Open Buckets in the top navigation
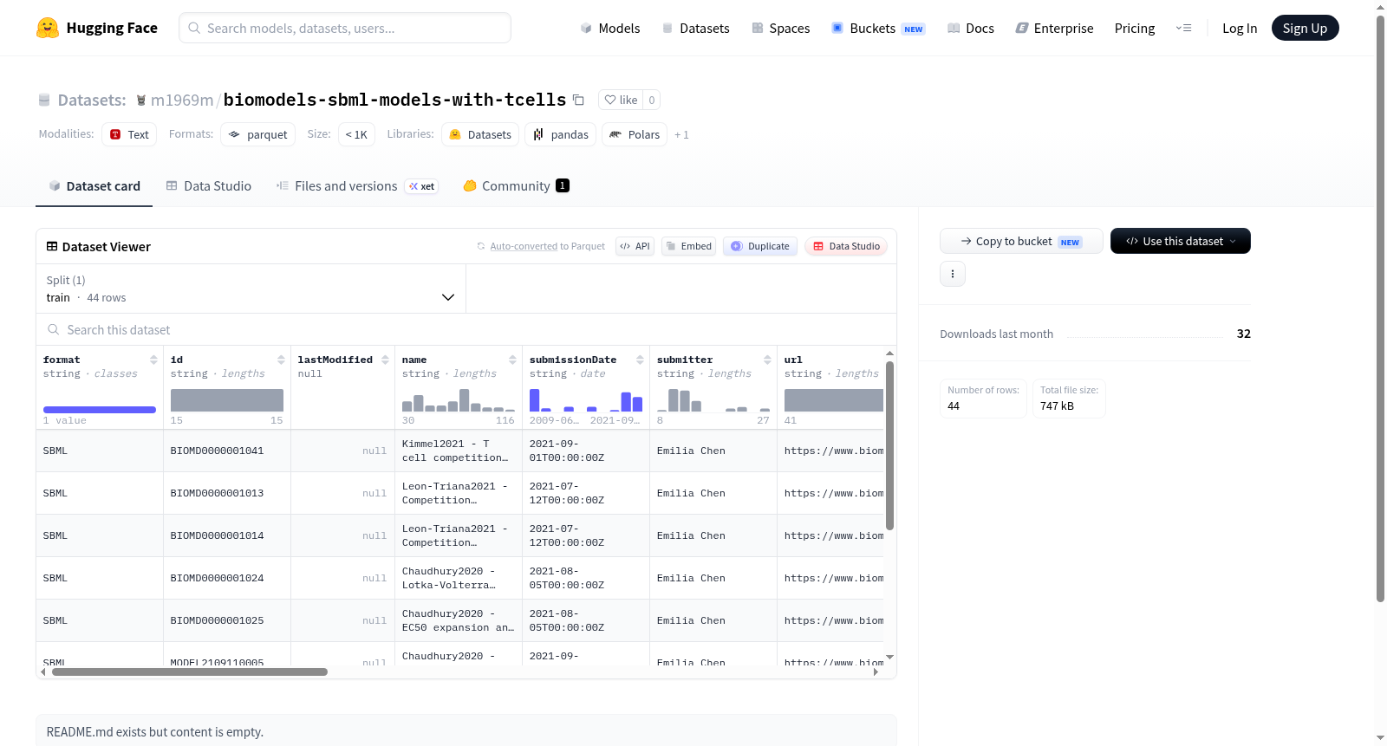Image resolution: width=1387 pixels, height=746 pixels. 878,29
